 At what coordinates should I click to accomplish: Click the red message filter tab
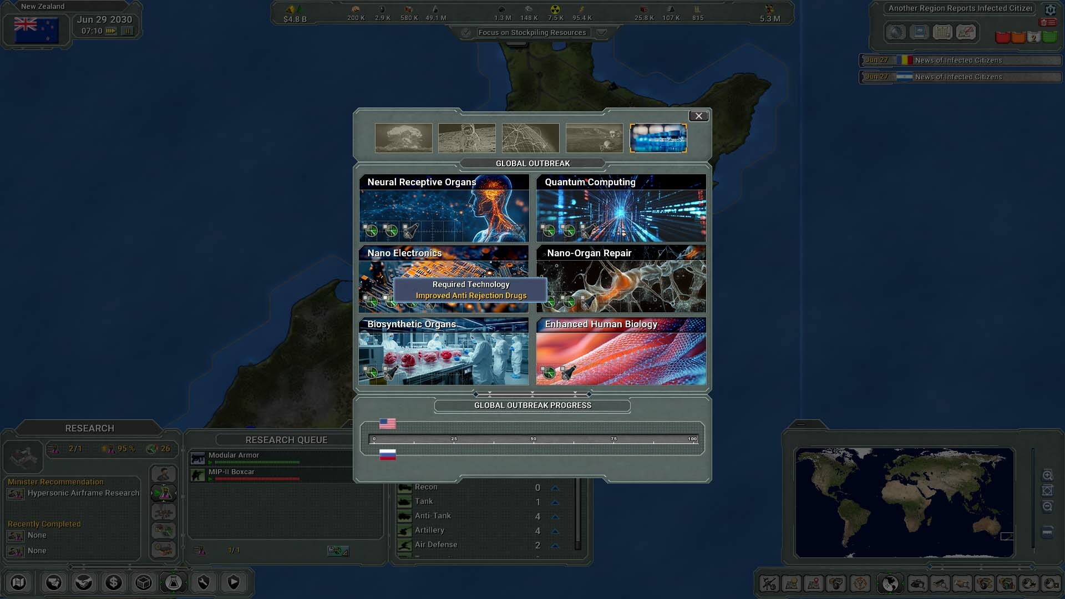(1002, 36)
